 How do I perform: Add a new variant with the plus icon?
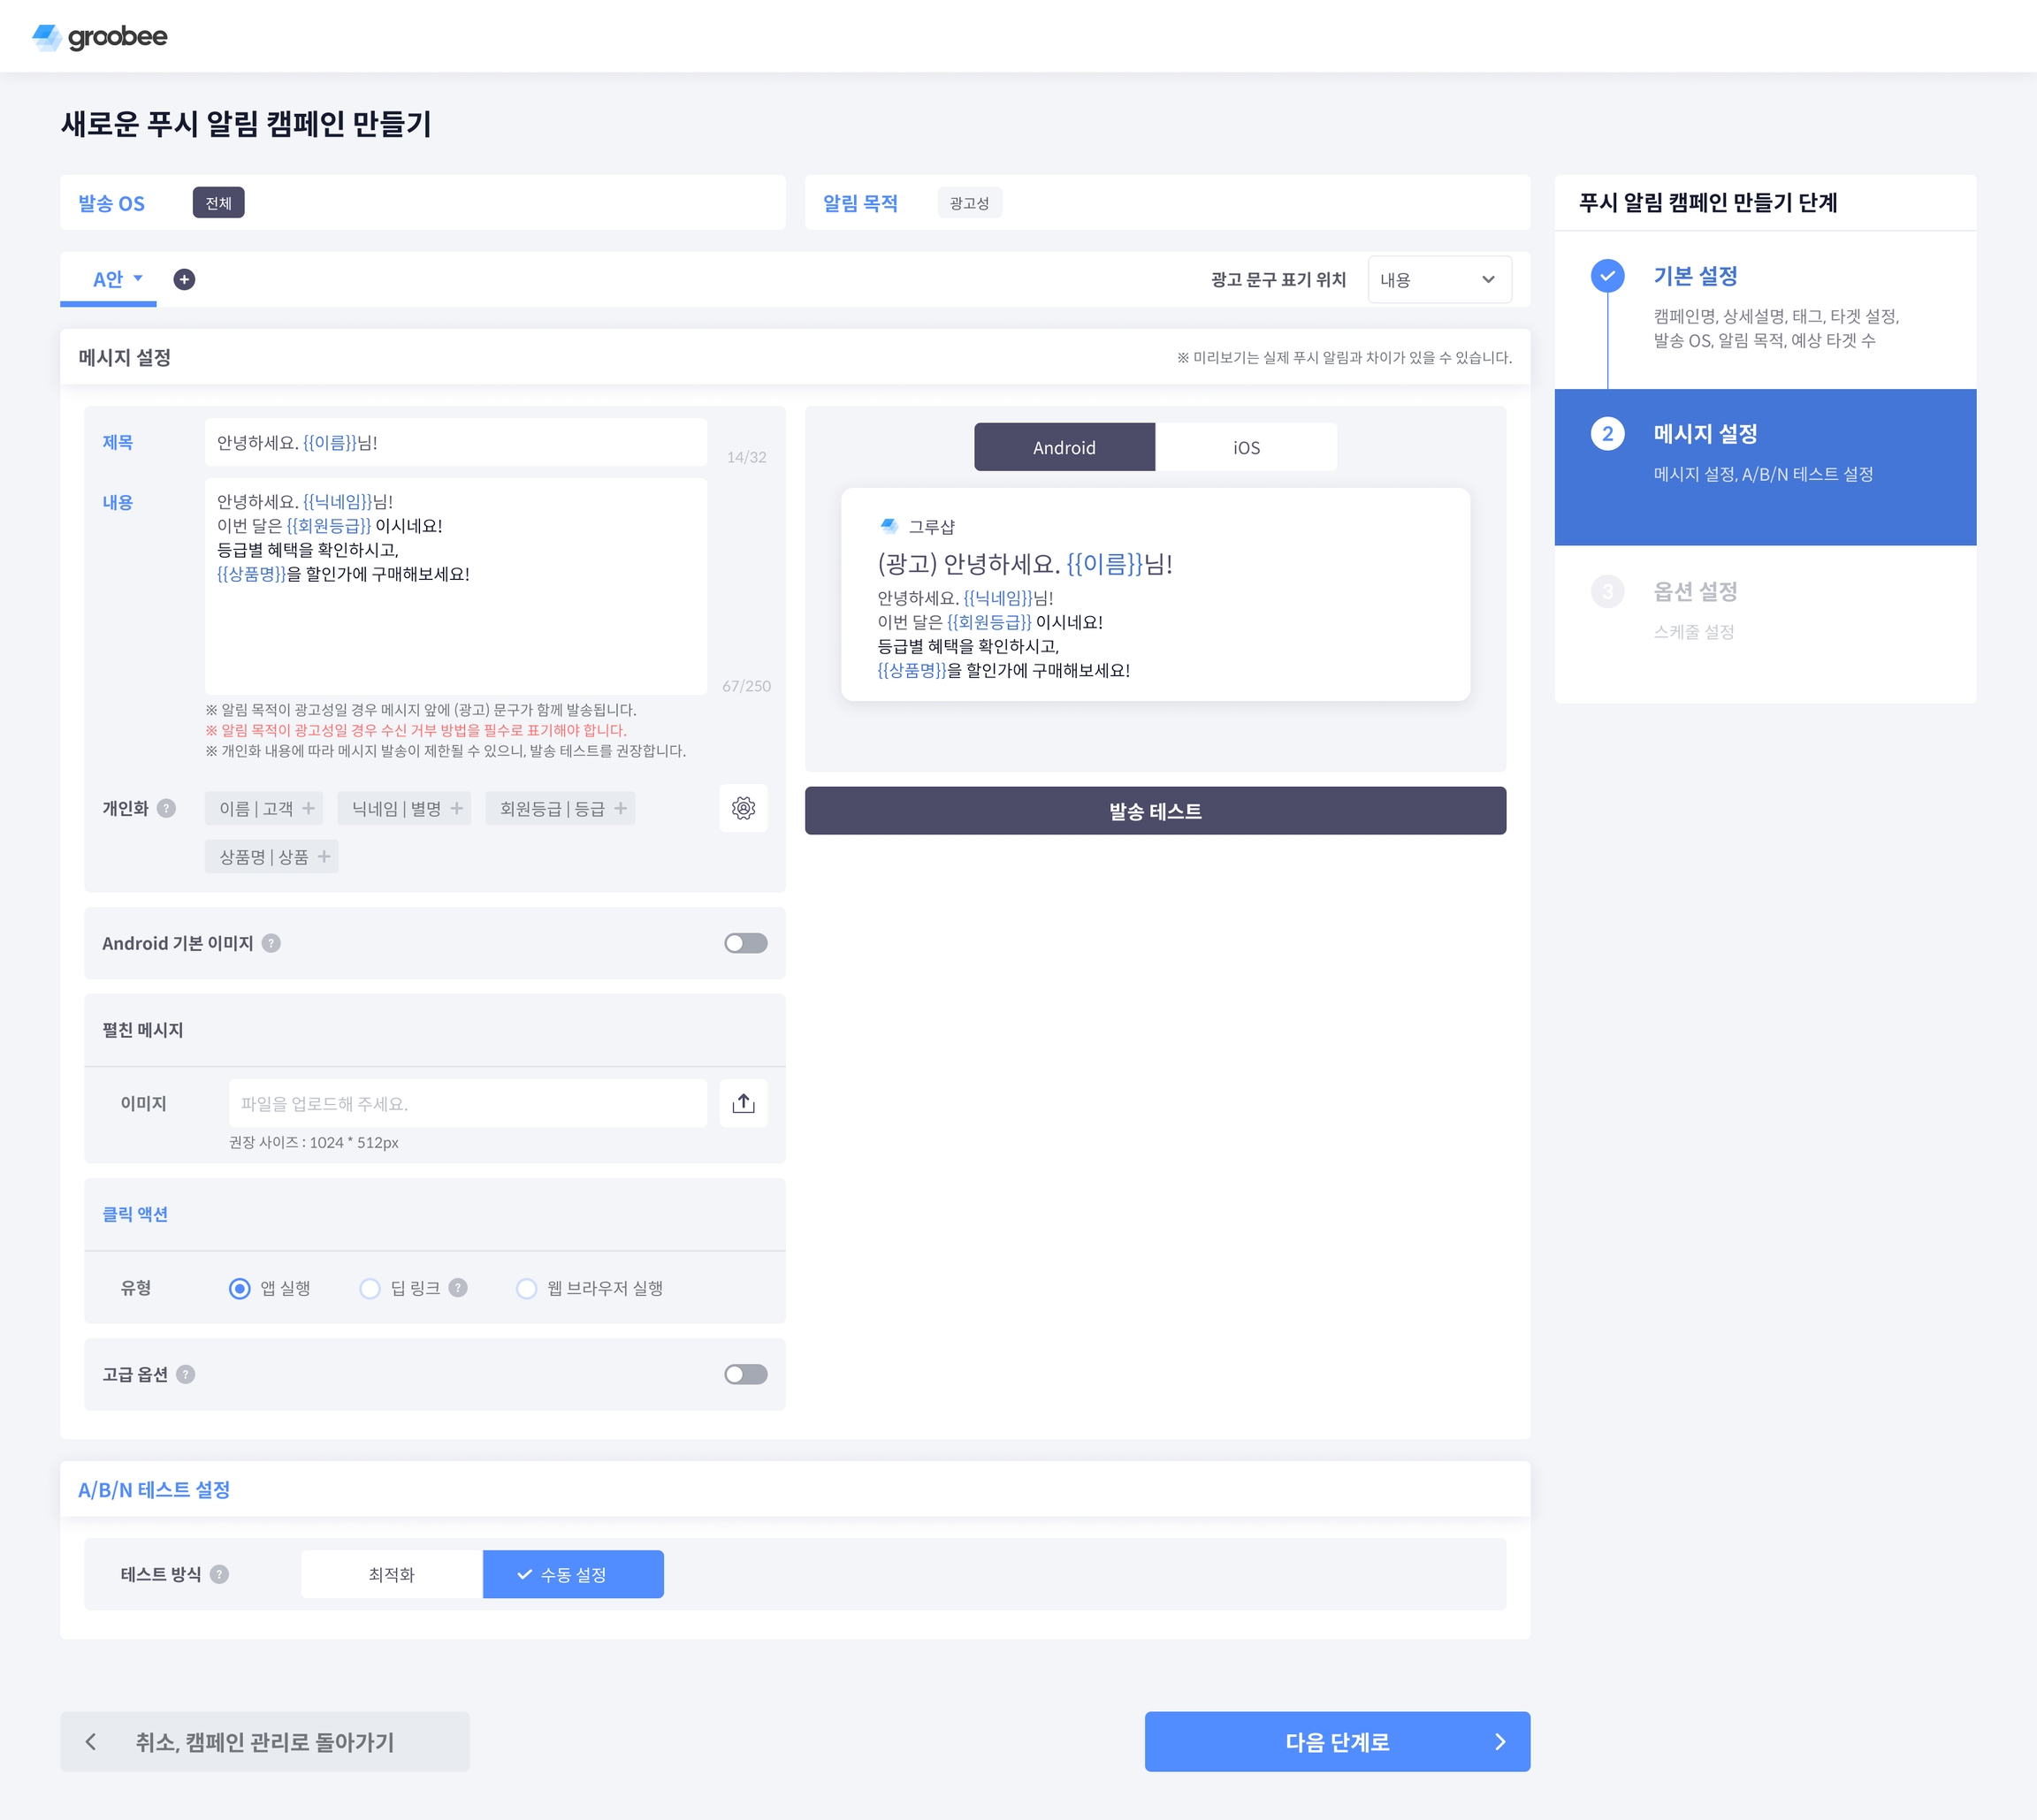(x=184, y=279)
